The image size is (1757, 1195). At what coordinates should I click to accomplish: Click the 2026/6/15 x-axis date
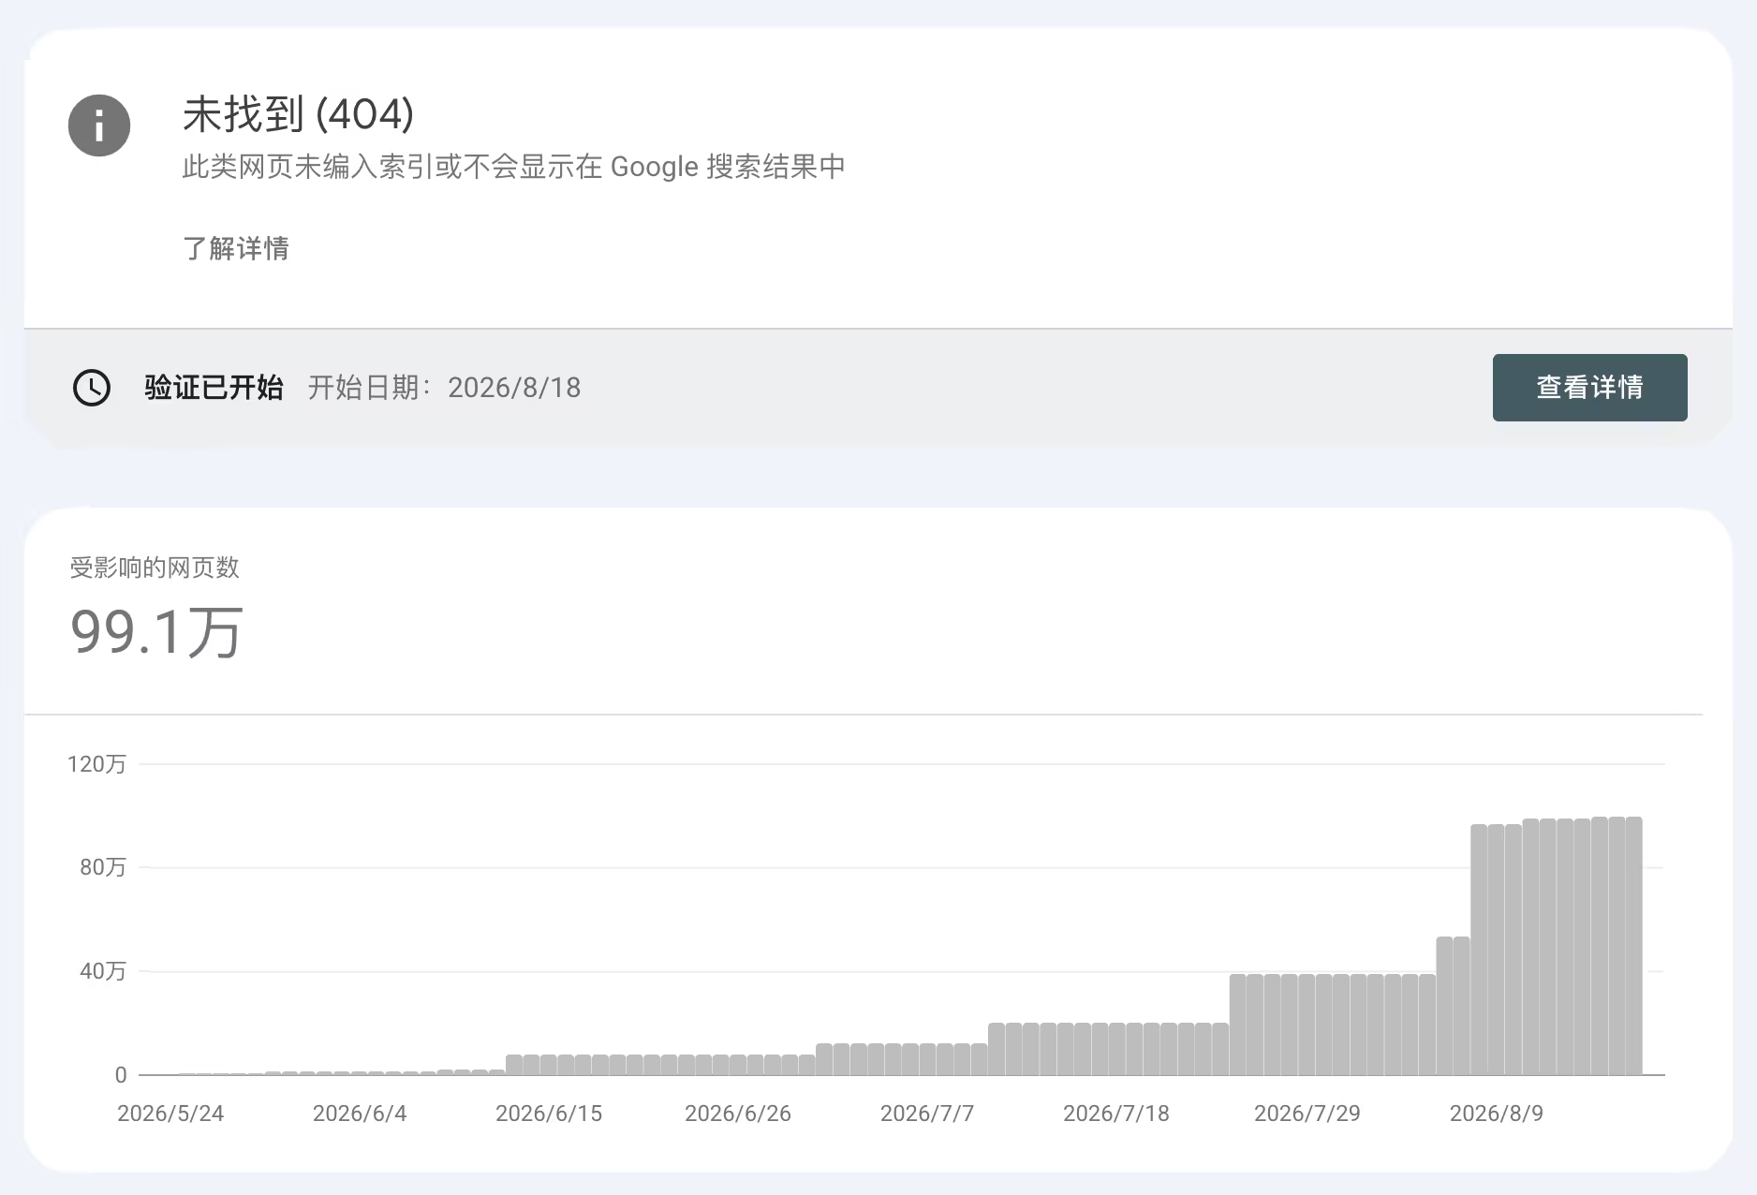click(549, 1114)
